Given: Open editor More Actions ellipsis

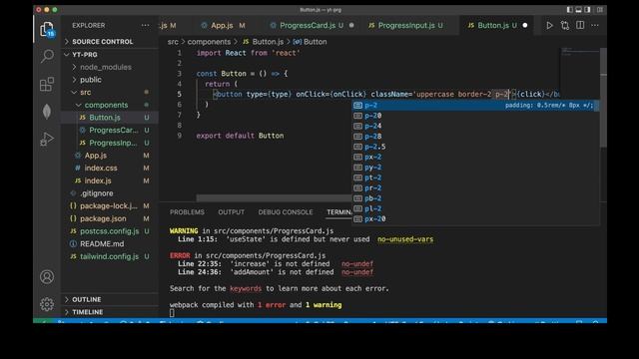Looking at the screenshot, I should coord(595,25).
